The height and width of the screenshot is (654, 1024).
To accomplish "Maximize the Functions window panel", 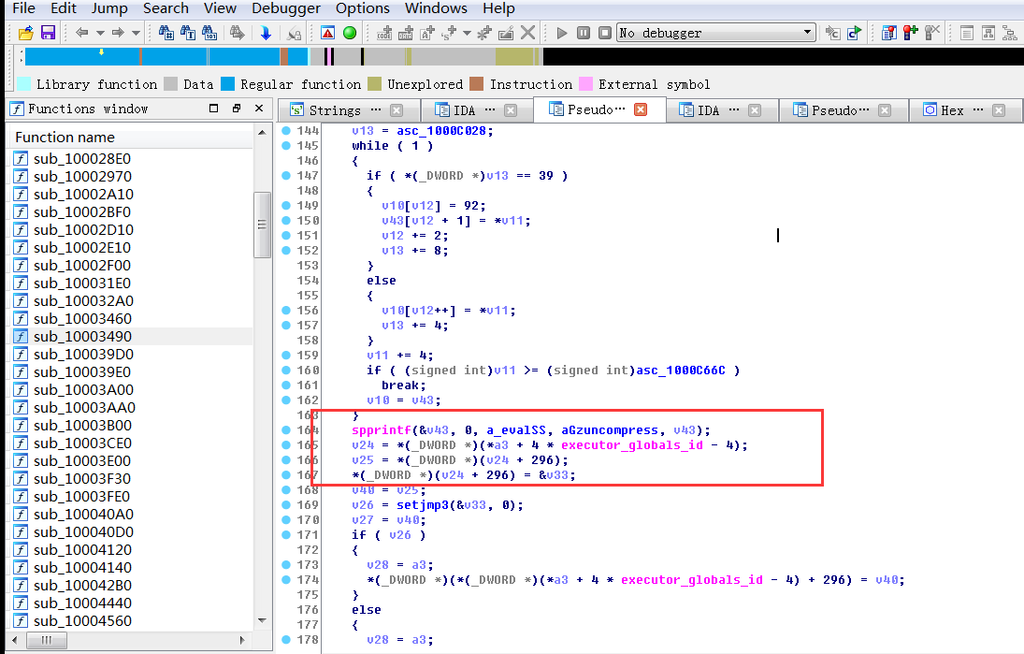I will pyautogui.click(x=213, y=109).
